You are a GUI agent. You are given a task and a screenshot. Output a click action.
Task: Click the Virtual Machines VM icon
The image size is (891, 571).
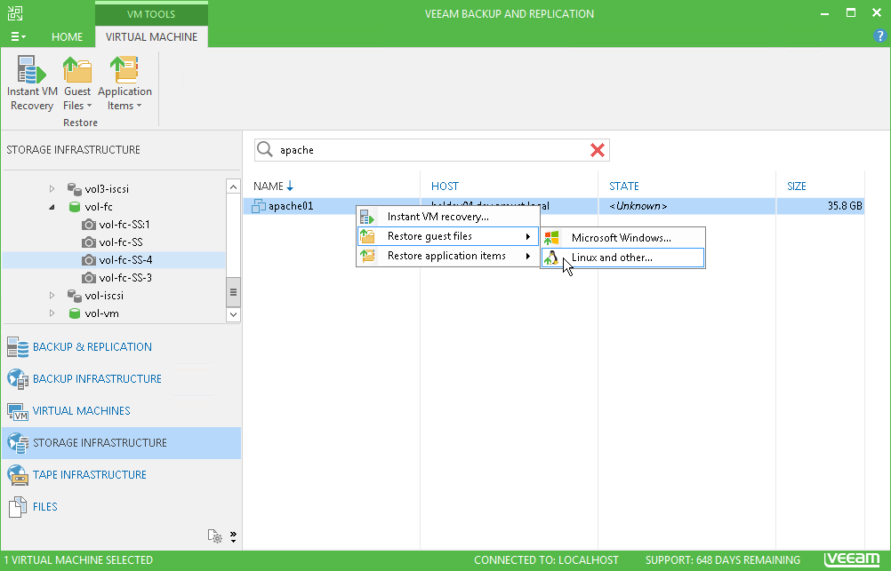18,411
